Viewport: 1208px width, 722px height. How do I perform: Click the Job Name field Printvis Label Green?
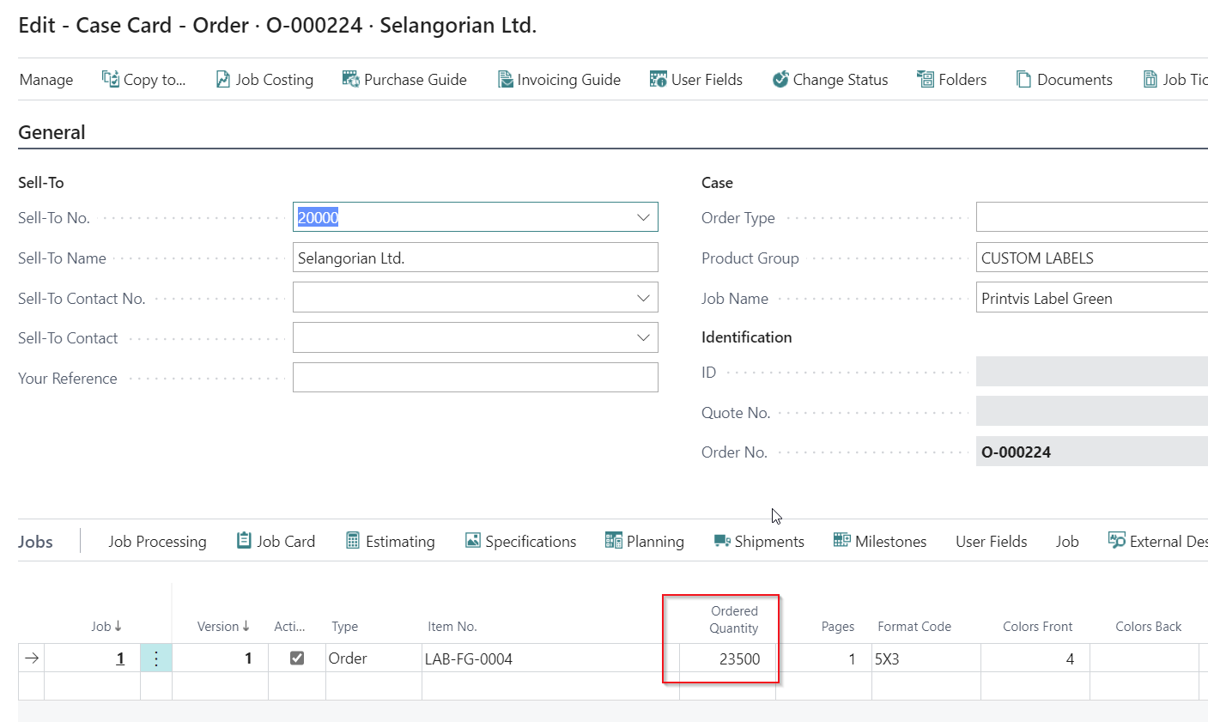click(1092, 298)
